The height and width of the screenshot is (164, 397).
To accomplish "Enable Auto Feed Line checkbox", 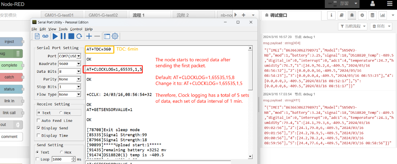I will pos(38,121).
